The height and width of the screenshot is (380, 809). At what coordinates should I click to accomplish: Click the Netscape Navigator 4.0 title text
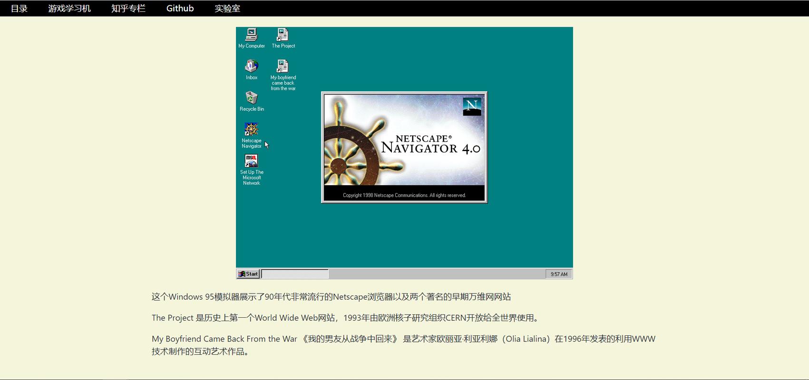coord(430,145)
